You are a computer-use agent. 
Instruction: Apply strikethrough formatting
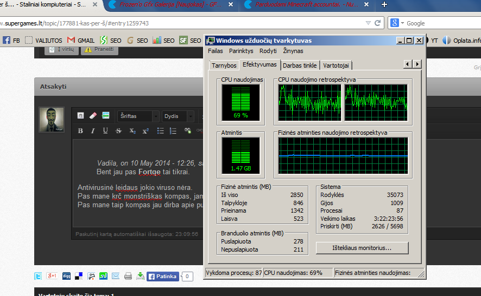pyautogui.click(x=118, y=131)
